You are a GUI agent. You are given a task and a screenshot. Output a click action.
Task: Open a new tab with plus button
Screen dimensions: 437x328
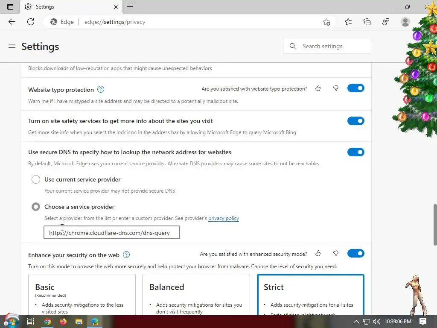(x=130, y=7)
